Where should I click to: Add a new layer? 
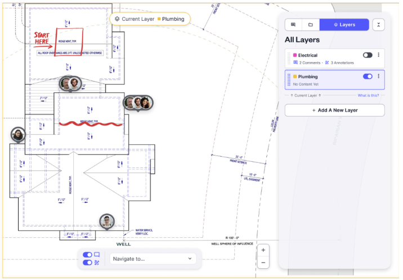(334, 110)
